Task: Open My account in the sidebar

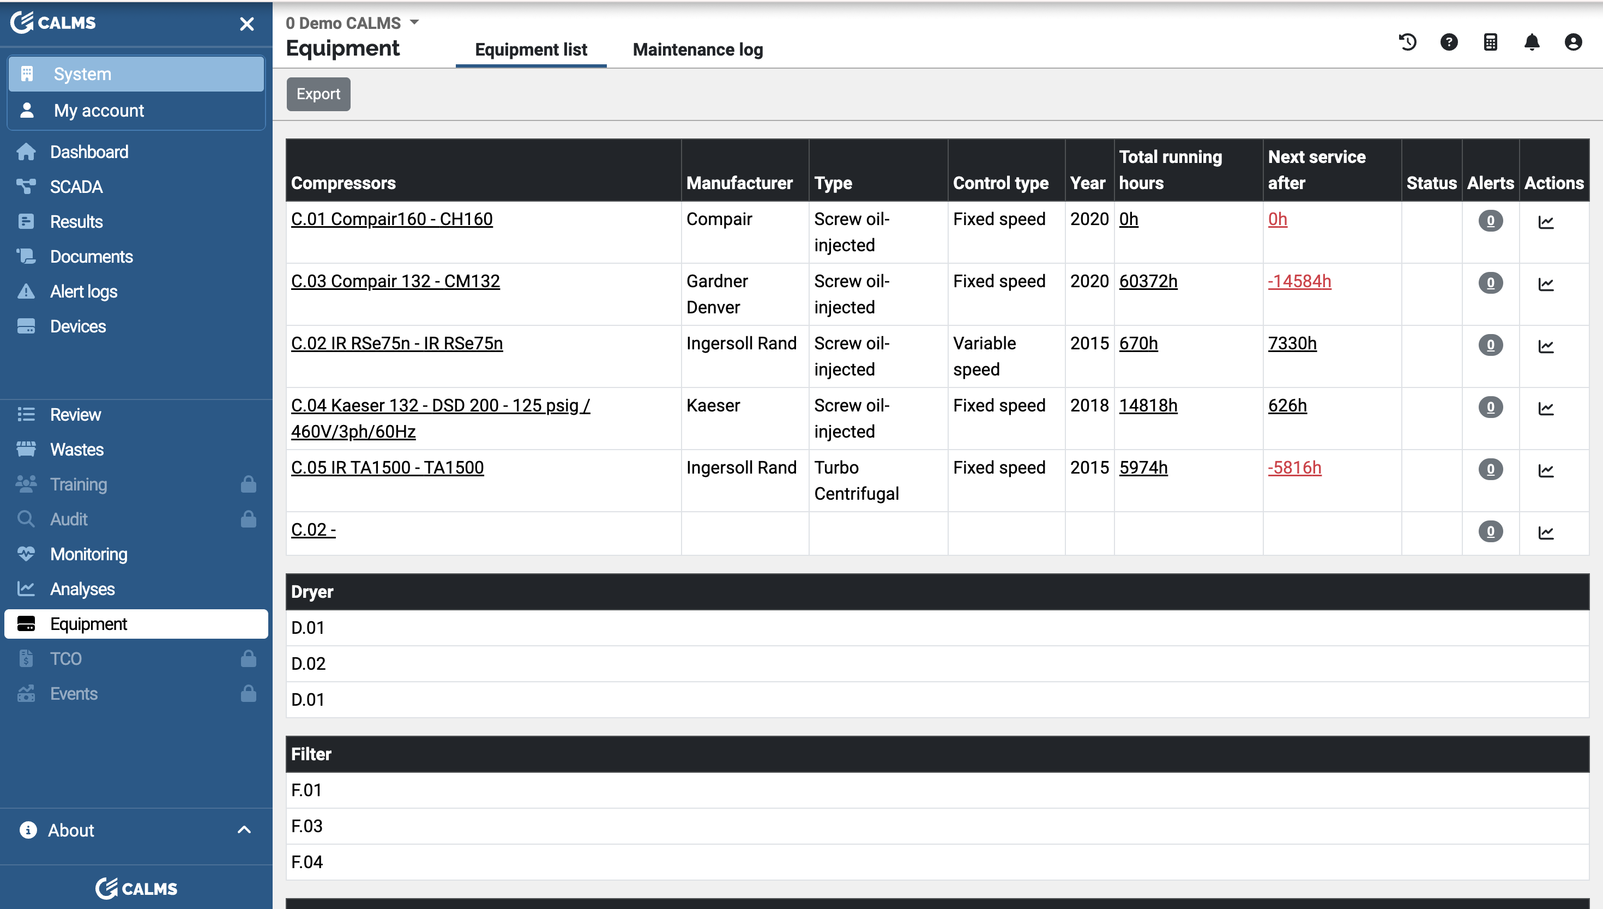Action: 136,111
